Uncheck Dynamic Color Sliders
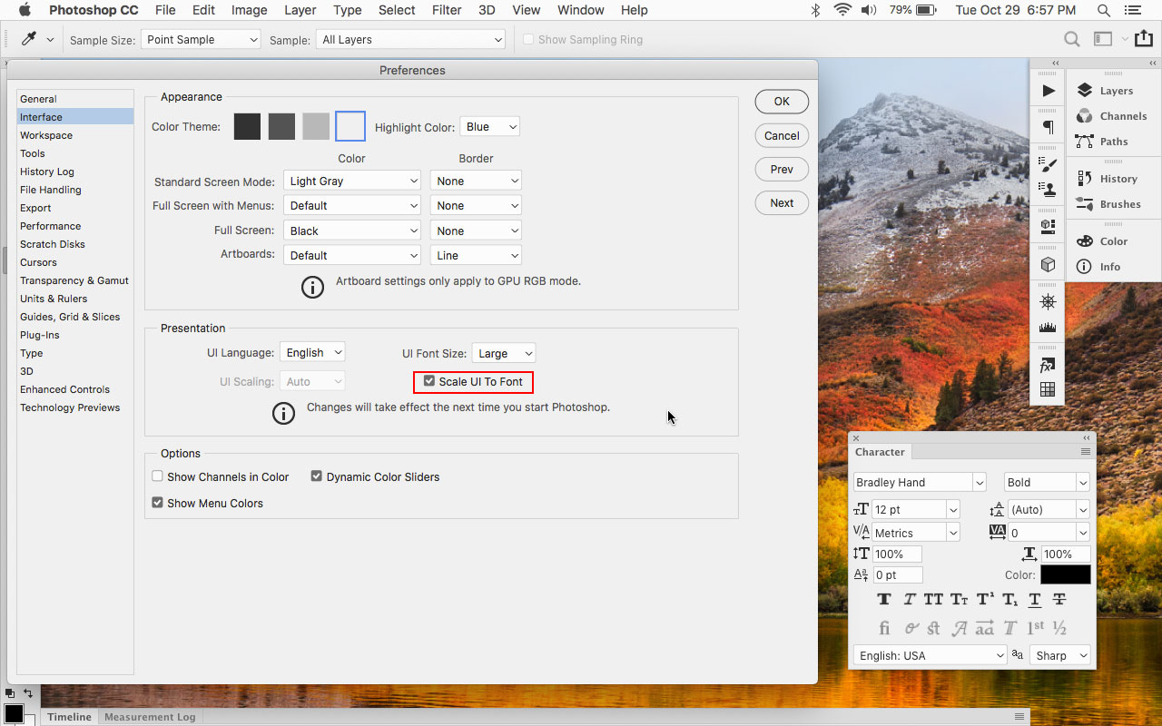 pyautogui.click(x=316, y=476)
